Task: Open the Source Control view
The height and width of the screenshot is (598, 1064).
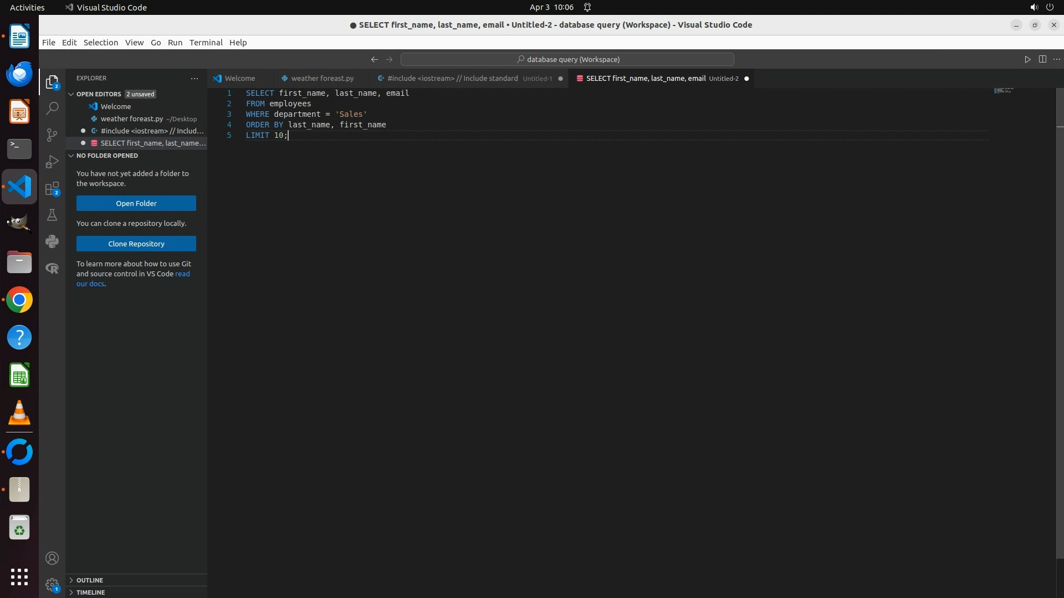Action: point(52,135)
